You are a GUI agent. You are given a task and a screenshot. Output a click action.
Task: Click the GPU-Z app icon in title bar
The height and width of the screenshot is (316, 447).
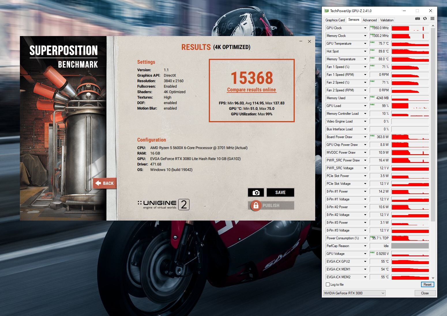pos(326,11)
